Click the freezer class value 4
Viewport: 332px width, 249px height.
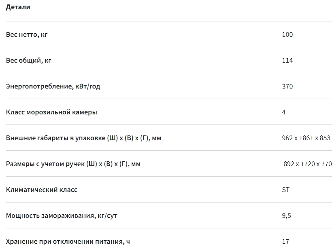pos(284,112)
